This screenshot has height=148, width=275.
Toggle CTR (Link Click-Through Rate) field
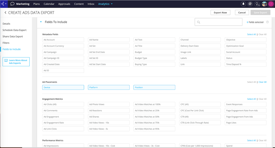pos(200,123)
